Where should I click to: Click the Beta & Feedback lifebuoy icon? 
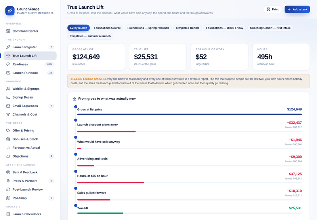(x=8, y=173)
